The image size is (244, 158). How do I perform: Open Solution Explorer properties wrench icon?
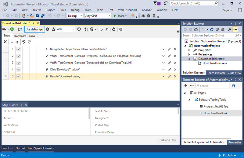click(230, 29)
